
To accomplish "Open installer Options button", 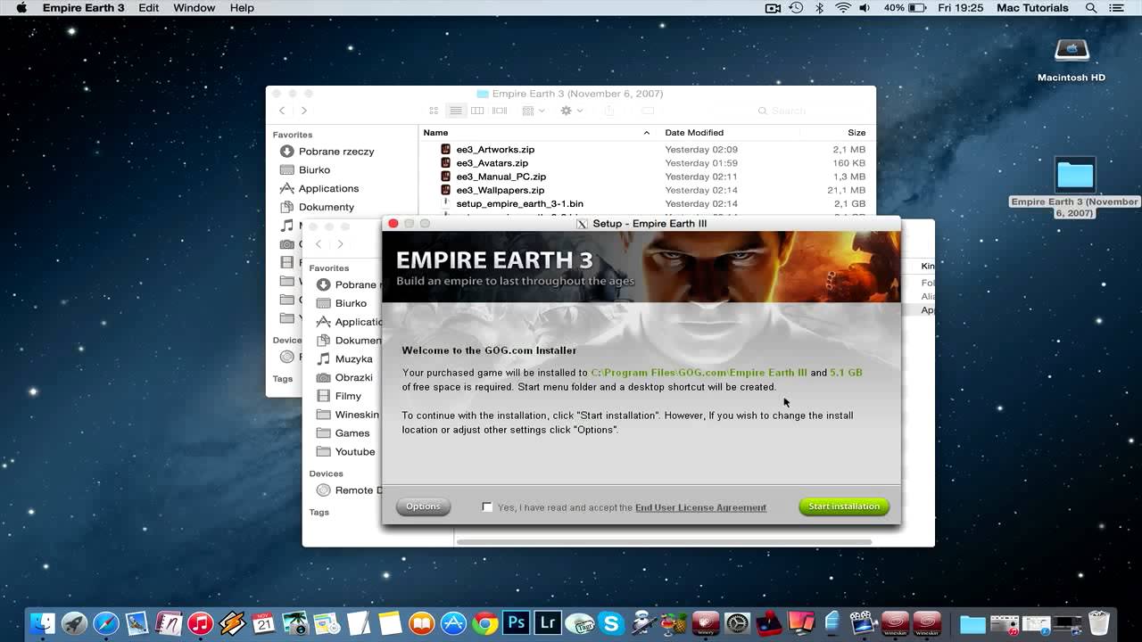I will pyautogui.click(x=423, y=506).
